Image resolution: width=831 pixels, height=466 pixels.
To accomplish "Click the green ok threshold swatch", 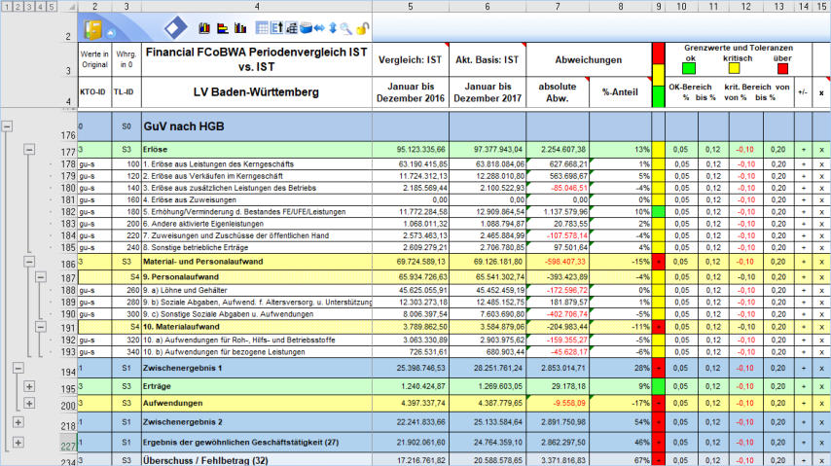I will [x=688, y=68].
